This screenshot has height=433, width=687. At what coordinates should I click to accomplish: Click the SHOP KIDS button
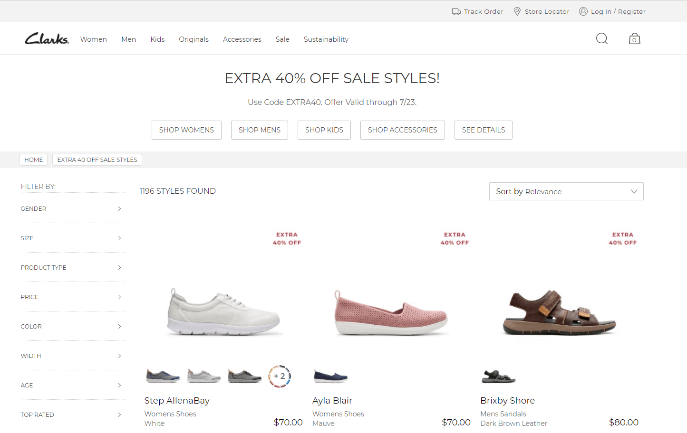pyautogui.click(x=324, y=130)
